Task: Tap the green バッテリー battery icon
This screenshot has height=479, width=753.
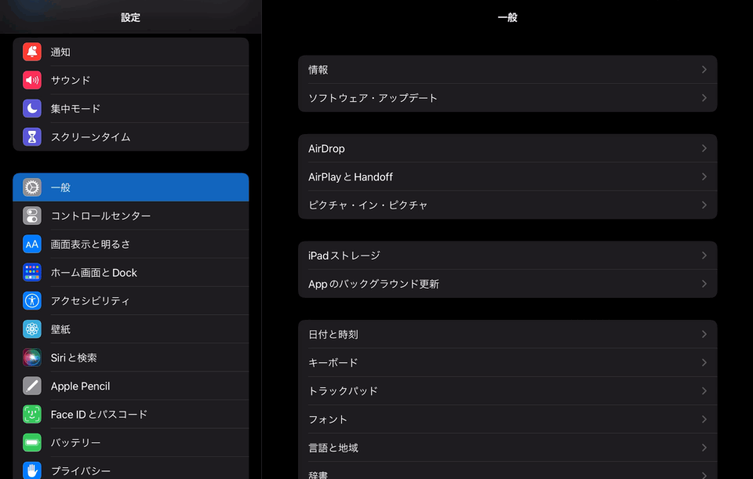Action: (32, 442)
